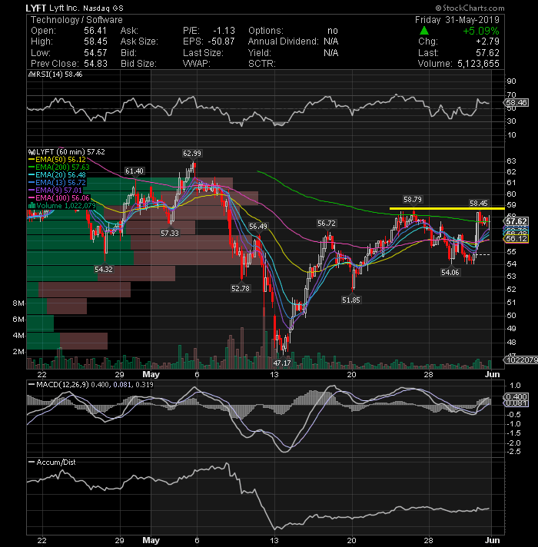Click the 0.400 MACD tag on right axis

pyautogui.click(x=516, y=396)
